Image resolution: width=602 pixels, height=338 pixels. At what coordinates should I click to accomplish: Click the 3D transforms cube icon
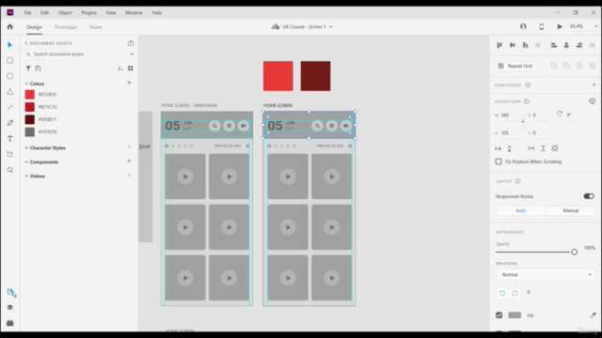click(592, 101)
